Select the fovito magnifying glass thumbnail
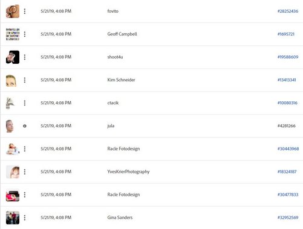This screenshot has height=229, width=303. click(x=13, y=11)
